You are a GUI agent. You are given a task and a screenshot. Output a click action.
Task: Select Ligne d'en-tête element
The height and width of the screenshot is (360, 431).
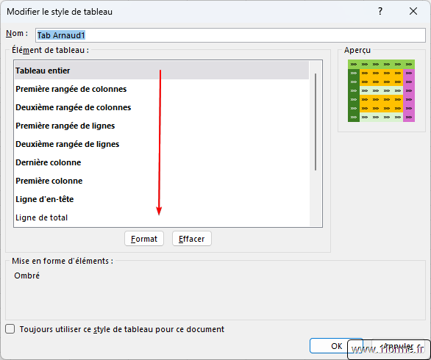point(162,199)
